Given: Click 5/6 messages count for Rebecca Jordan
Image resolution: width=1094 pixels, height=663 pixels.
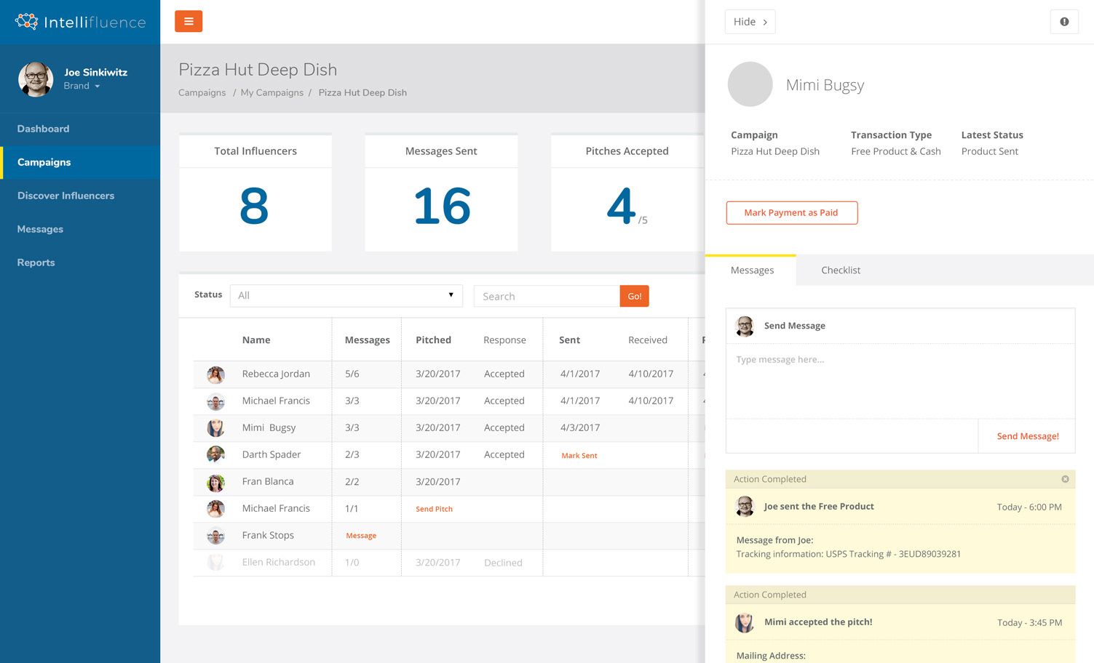Looking at the screenshot, I should (x=352, y=374).
